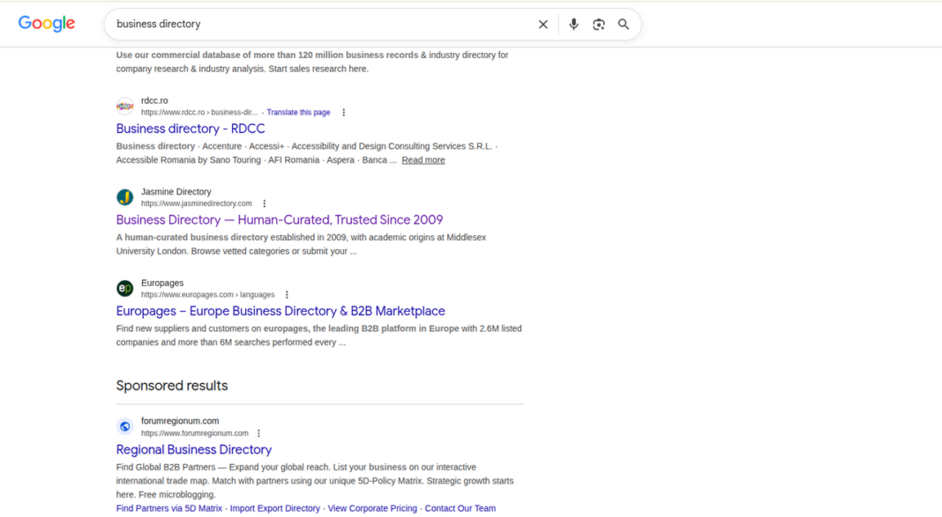Click the 'Find Global B2B Partners' ad description
This screenshot has height=517, width=942.
[x=315, y=480]
